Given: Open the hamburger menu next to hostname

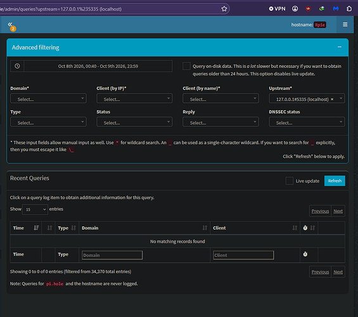Looking at the screenshot, I should [x=345, y=25].
